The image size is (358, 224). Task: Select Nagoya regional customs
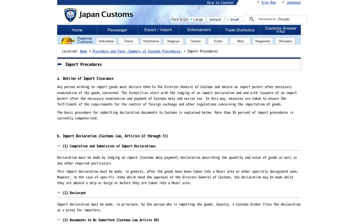[173, 41]
